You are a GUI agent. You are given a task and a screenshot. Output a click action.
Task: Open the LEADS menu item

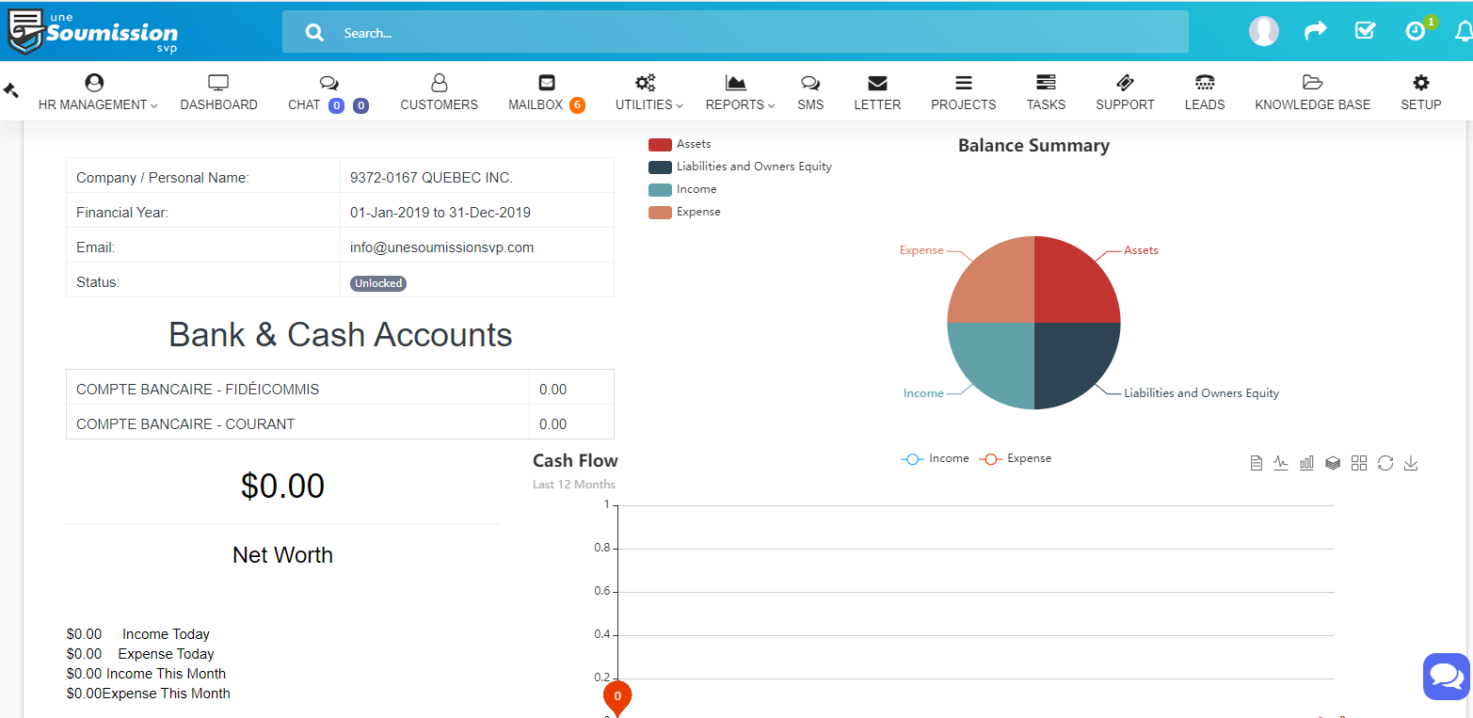click(1205, 104)
